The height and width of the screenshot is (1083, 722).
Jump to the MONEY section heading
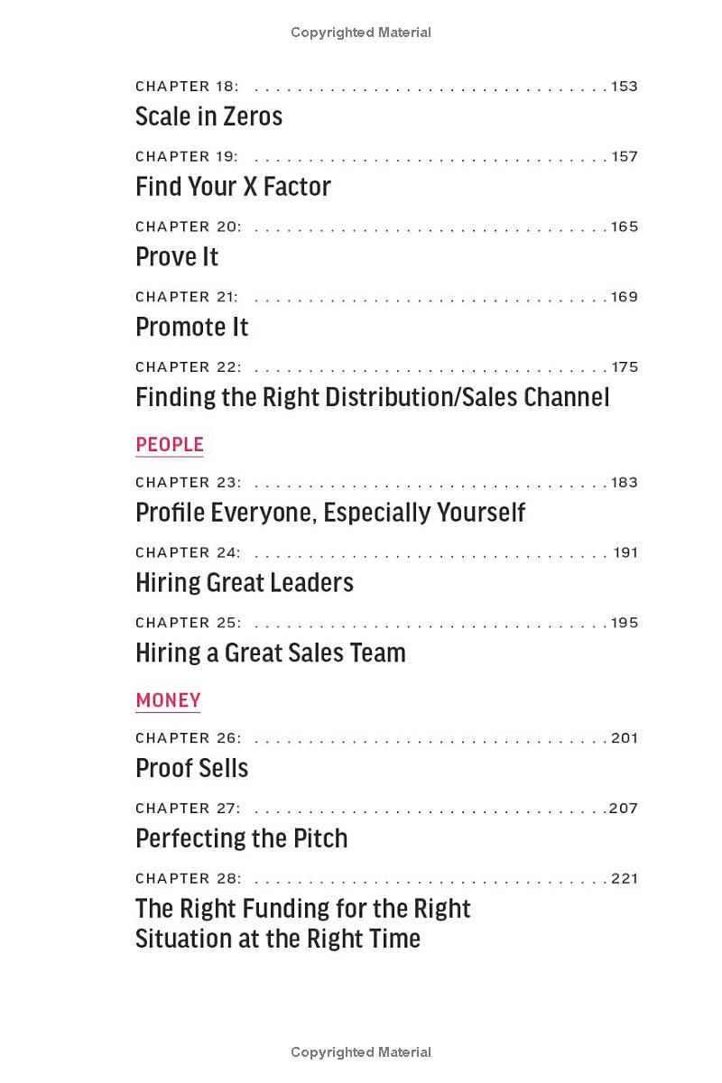pos(168,700)
